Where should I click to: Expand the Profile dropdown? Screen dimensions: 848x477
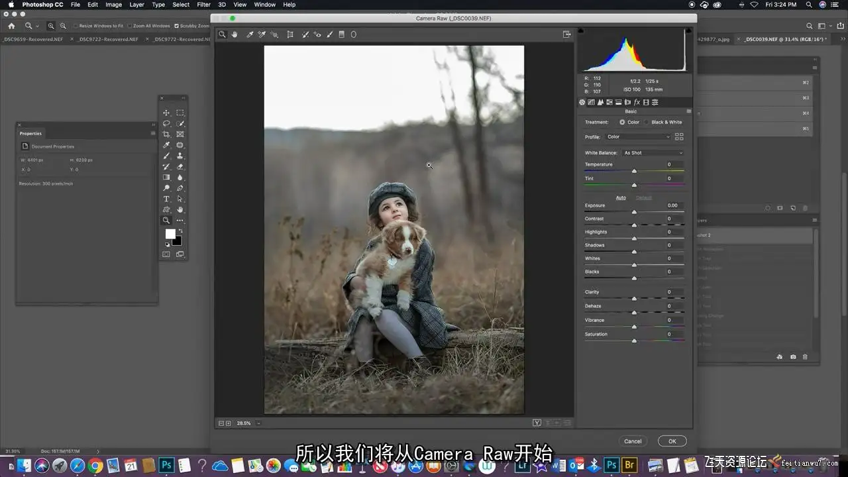pos(638,137)
